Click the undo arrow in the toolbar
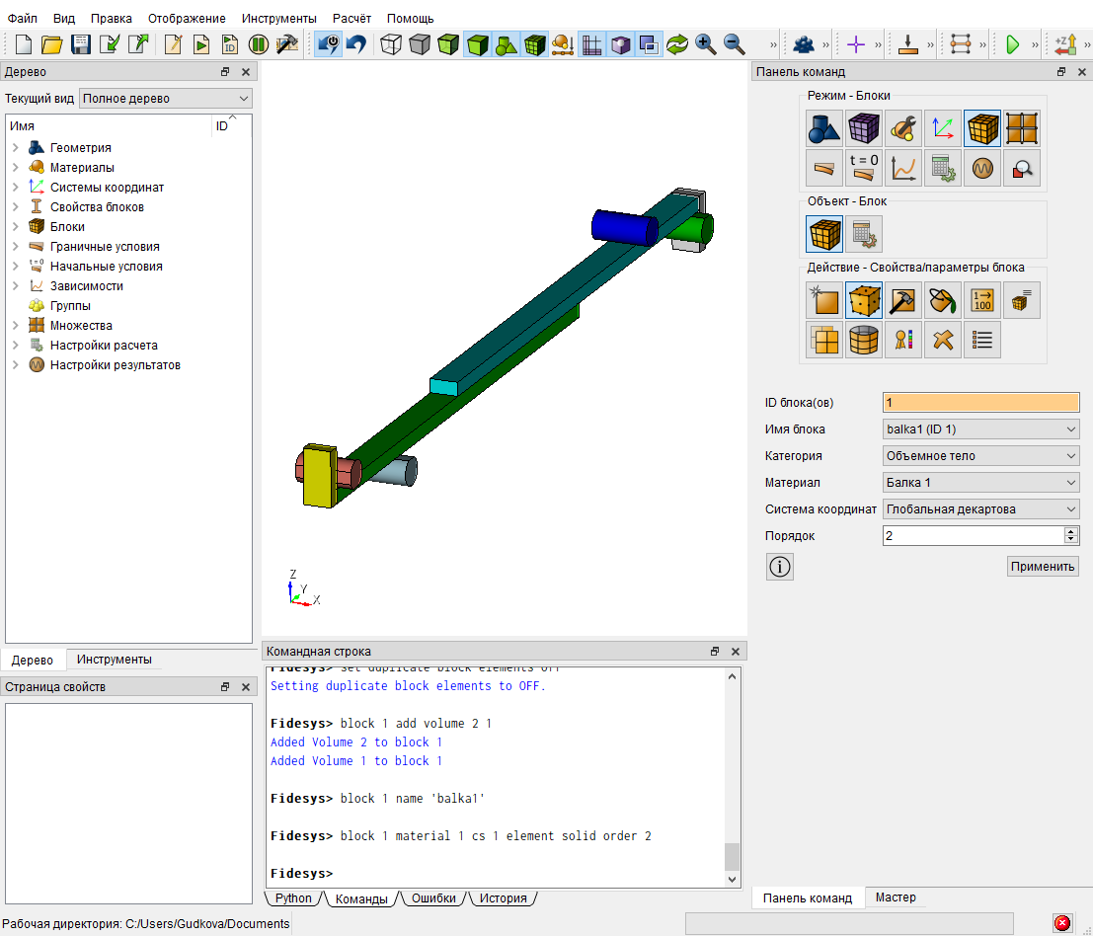This screenshot has height=936, width=1093. coord(356,44)
